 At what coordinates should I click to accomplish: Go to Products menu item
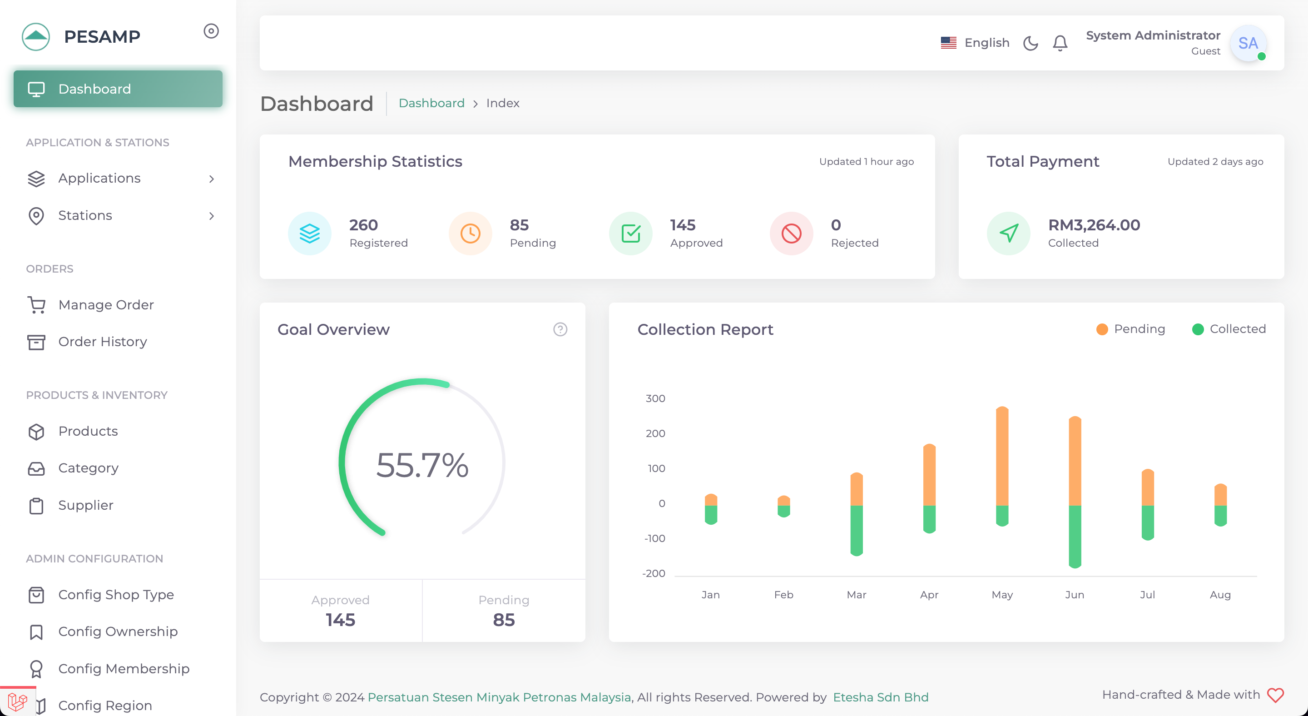point(88,431)
